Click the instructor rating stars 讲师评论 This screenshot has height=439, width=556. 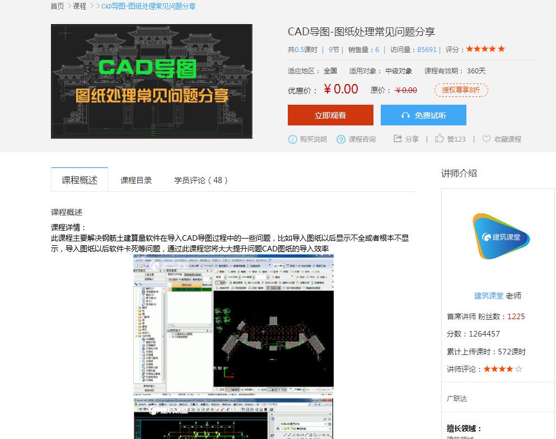(x=502, y=369)
